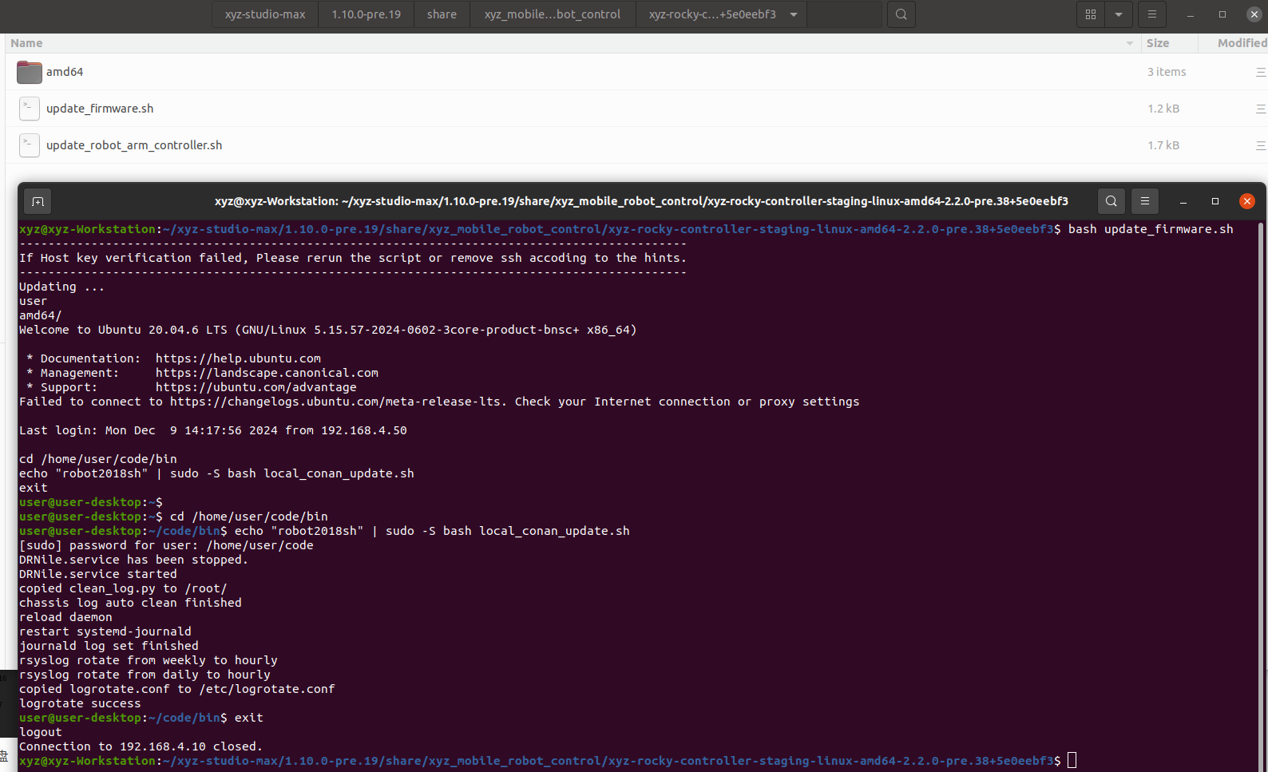
Task: Click the 'Connection to 192.168.4.10 closed.' line
Action: click(x=141, y=746)
